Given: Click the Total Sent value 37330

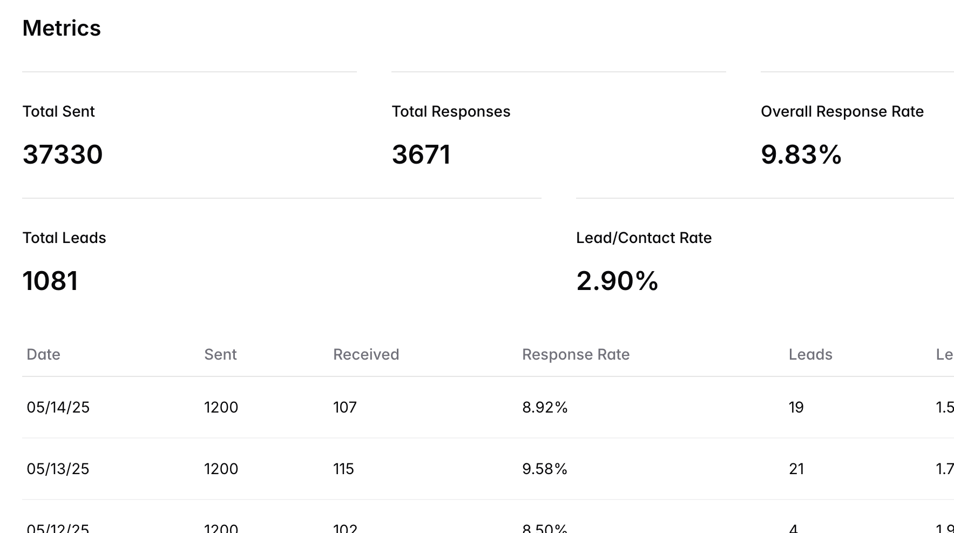Looking at the screenshot, I should [63, 154].
